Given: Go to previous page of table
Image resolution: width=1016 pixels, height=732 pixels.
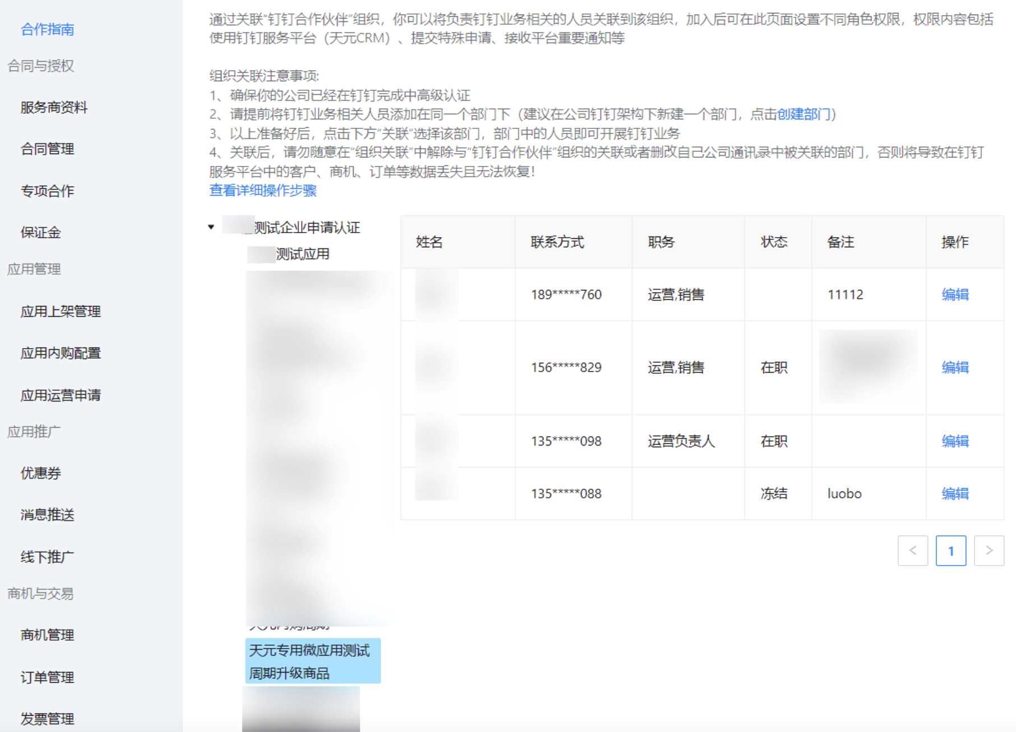Looking at the screenshot, I should (x=913, y=550).
